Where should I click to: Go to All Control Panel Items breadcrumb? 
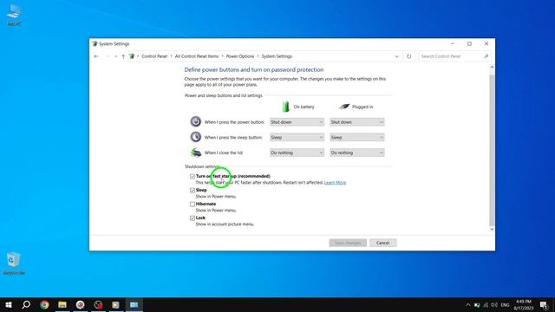[x=197, y=56]
